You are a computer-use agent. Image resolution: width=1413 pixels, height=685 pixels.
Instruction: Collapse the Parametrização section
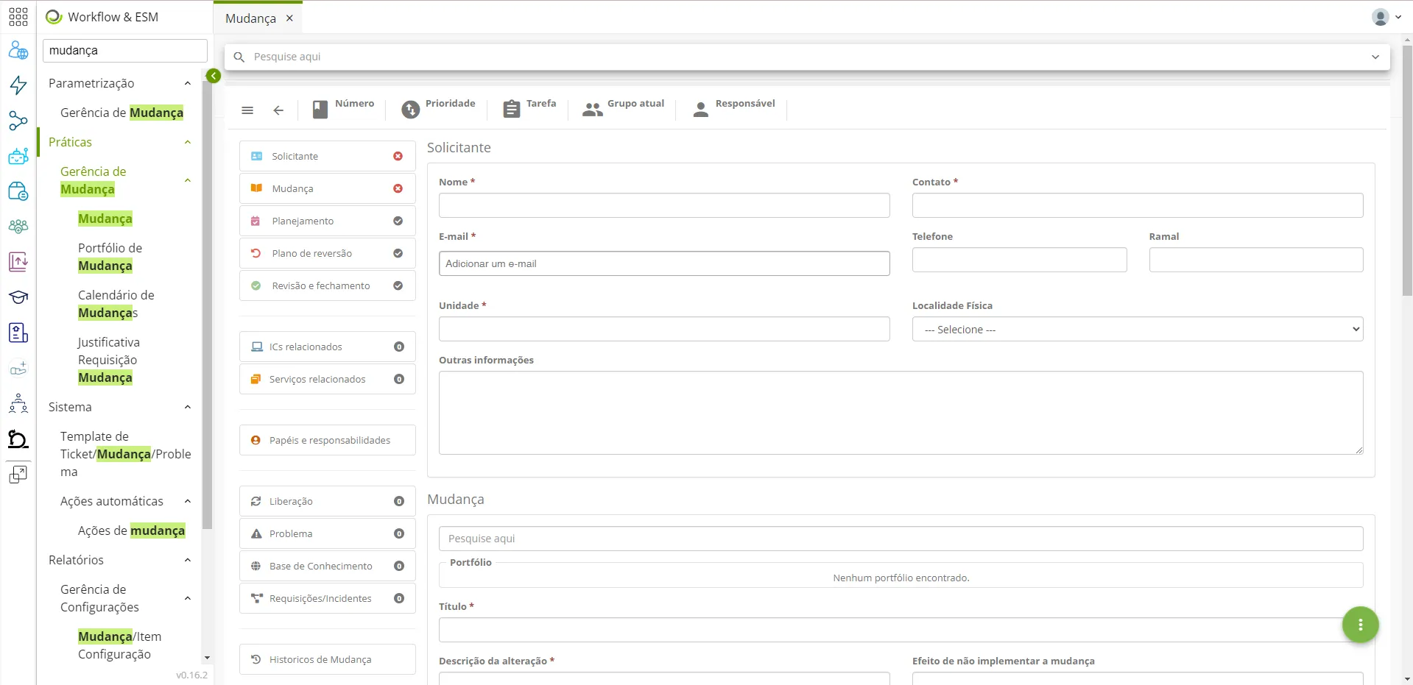pyautogui.click(x=188, y=83)
